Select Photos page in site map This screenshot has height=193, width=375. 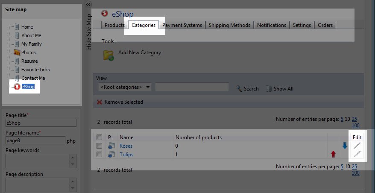28,53
